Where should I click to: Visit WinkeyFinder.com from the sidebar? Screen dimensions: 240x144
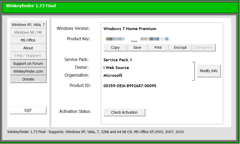tap(28, 71)
